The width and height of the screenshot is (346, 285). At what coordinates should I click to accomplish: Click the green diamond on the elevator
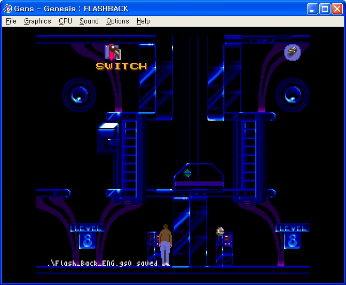coord(187,172)
